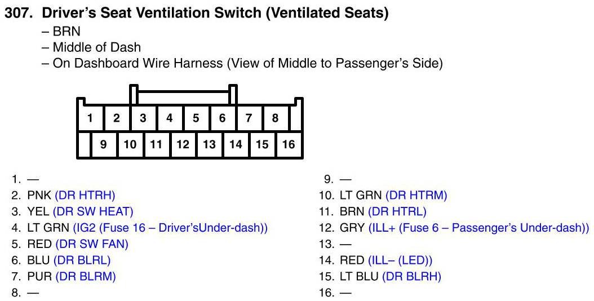
Task: Select connector pin 1 cell
Action: tap(90, 118)
